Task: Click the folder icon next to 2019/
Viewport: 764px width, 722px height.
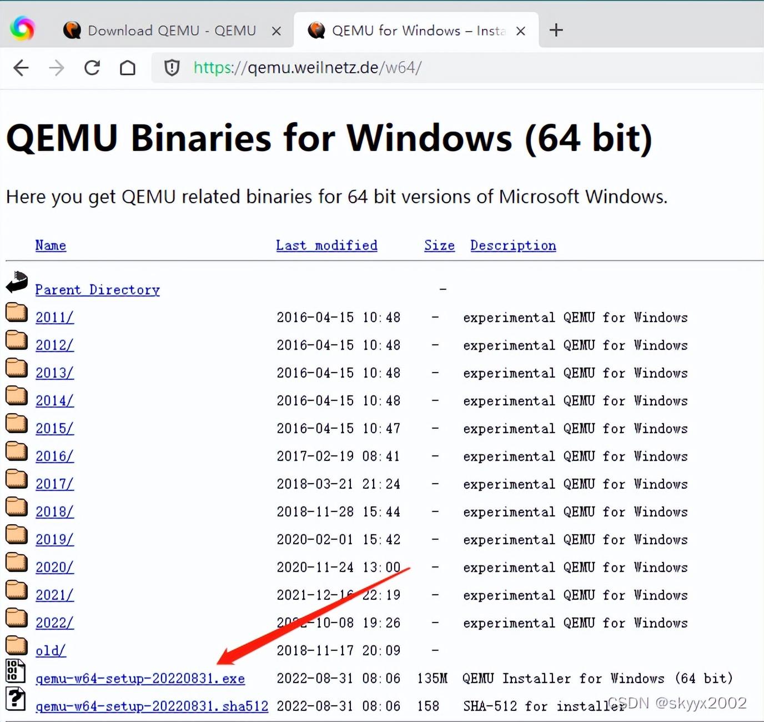Action: pos(17,534)
